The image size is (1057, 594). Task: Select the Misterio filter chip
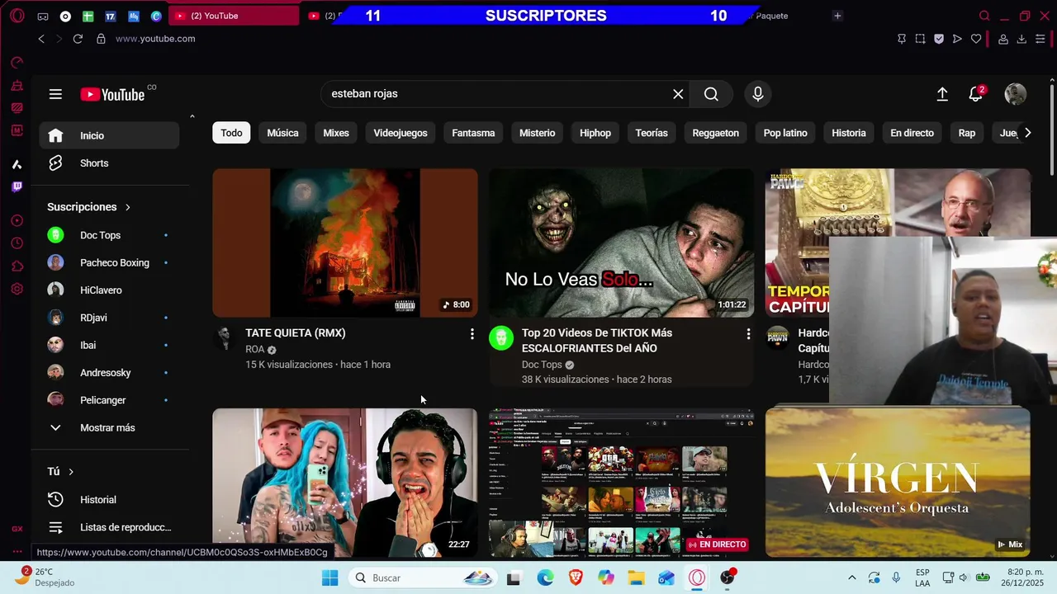pos(537,133)
